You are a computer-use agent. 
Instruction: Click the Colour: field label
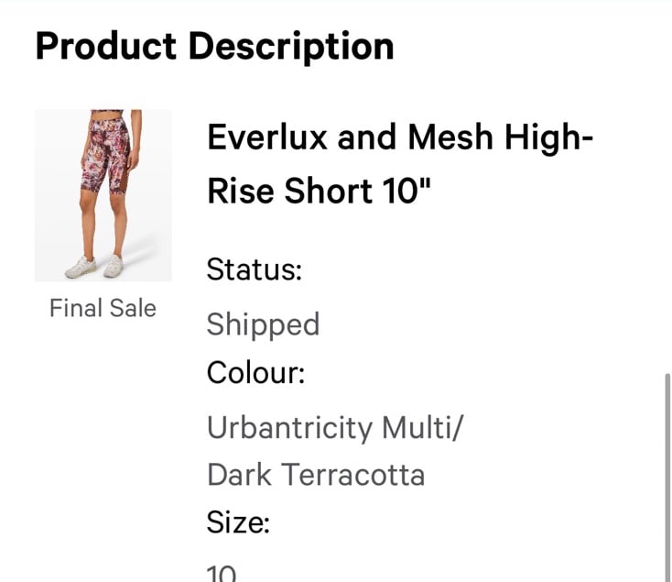(x=255, y=372)
